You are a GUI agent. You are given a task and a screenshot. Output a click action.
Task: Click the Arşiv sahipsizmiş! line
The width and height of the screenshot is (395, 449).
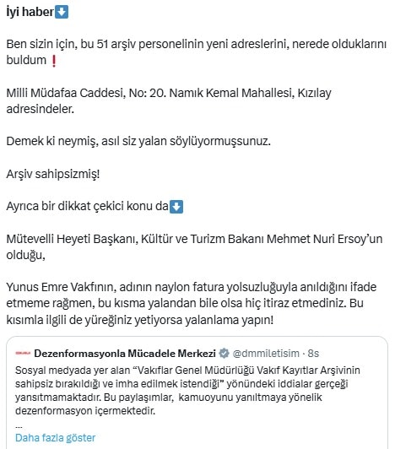coord(53,174)
